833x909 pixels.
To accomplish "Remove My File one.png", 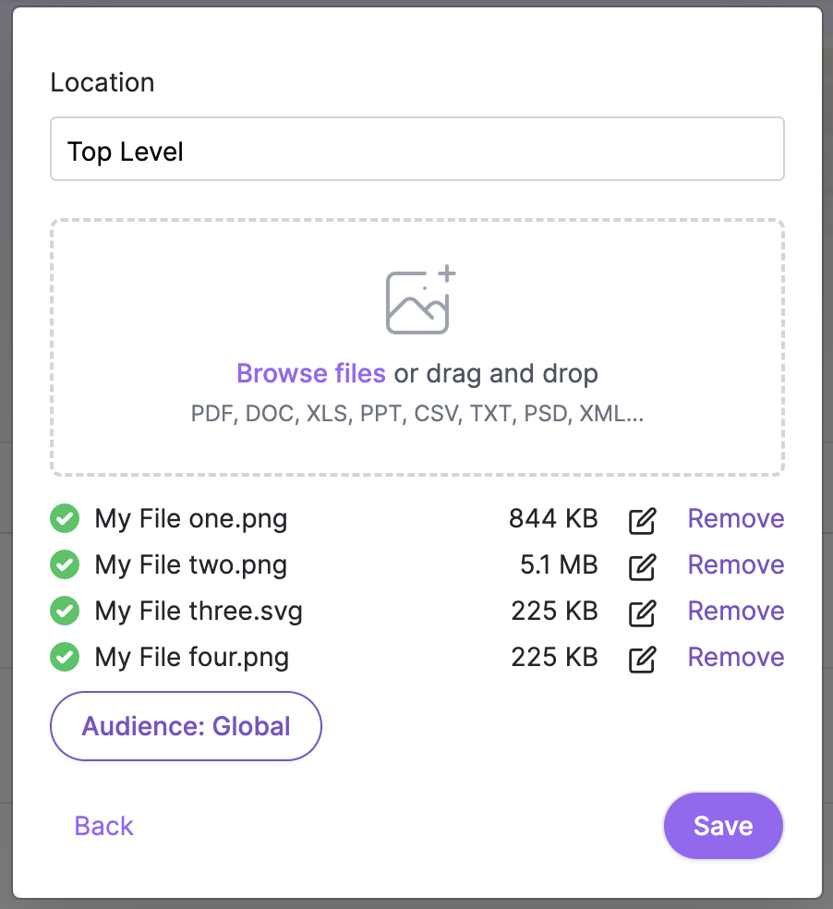I will [x=735, y=518].
